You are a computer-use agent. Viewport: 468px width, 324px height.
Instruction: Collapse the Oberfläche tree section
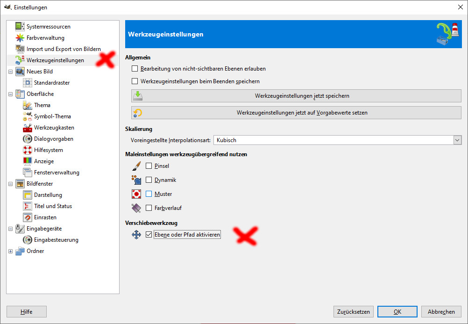[x=10, y=94]
